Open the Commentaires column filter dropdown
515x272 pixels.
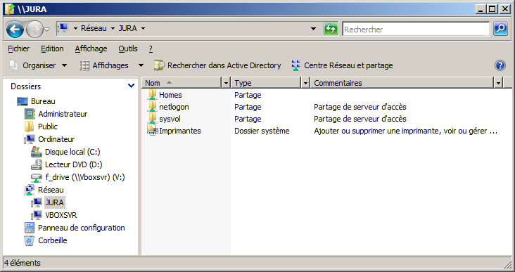tap(498, 83)
